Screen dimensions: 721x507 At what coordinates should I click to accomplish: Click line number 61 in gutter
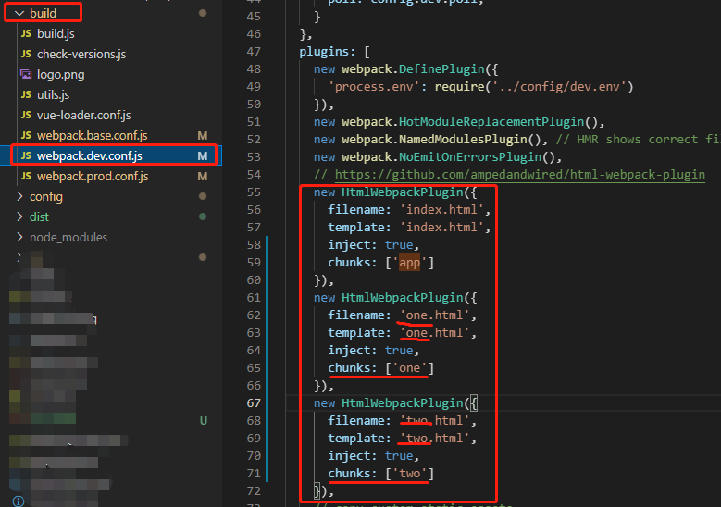click(x=254, y=298)
